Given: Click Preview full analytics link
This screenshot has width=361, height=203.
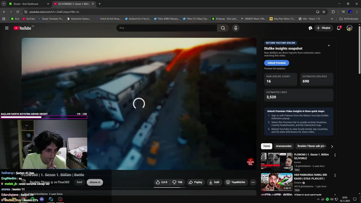Looking at the screenshot, I should coord(275,69).
